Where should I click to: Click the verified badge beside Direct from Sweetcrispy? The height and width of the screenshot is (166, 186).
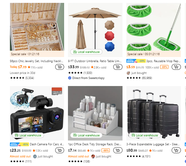(70, 78)
